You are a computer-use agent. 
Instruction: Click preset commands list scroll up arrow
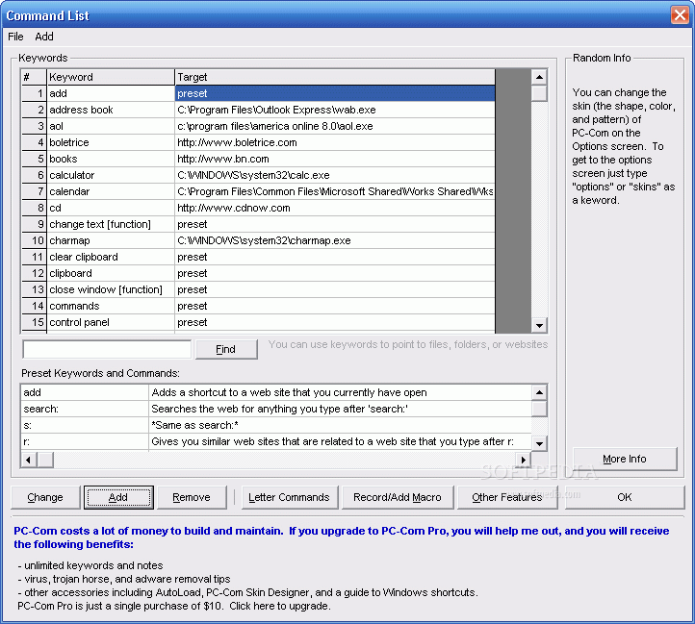(539, 392)
